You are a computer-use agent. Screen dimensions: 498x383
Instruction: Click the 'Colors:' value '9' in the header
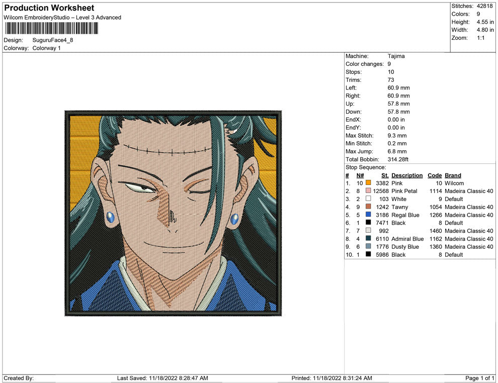point(478,14)
